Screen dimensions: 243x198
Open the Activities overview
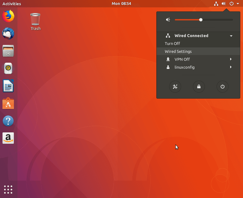(11, 4)
